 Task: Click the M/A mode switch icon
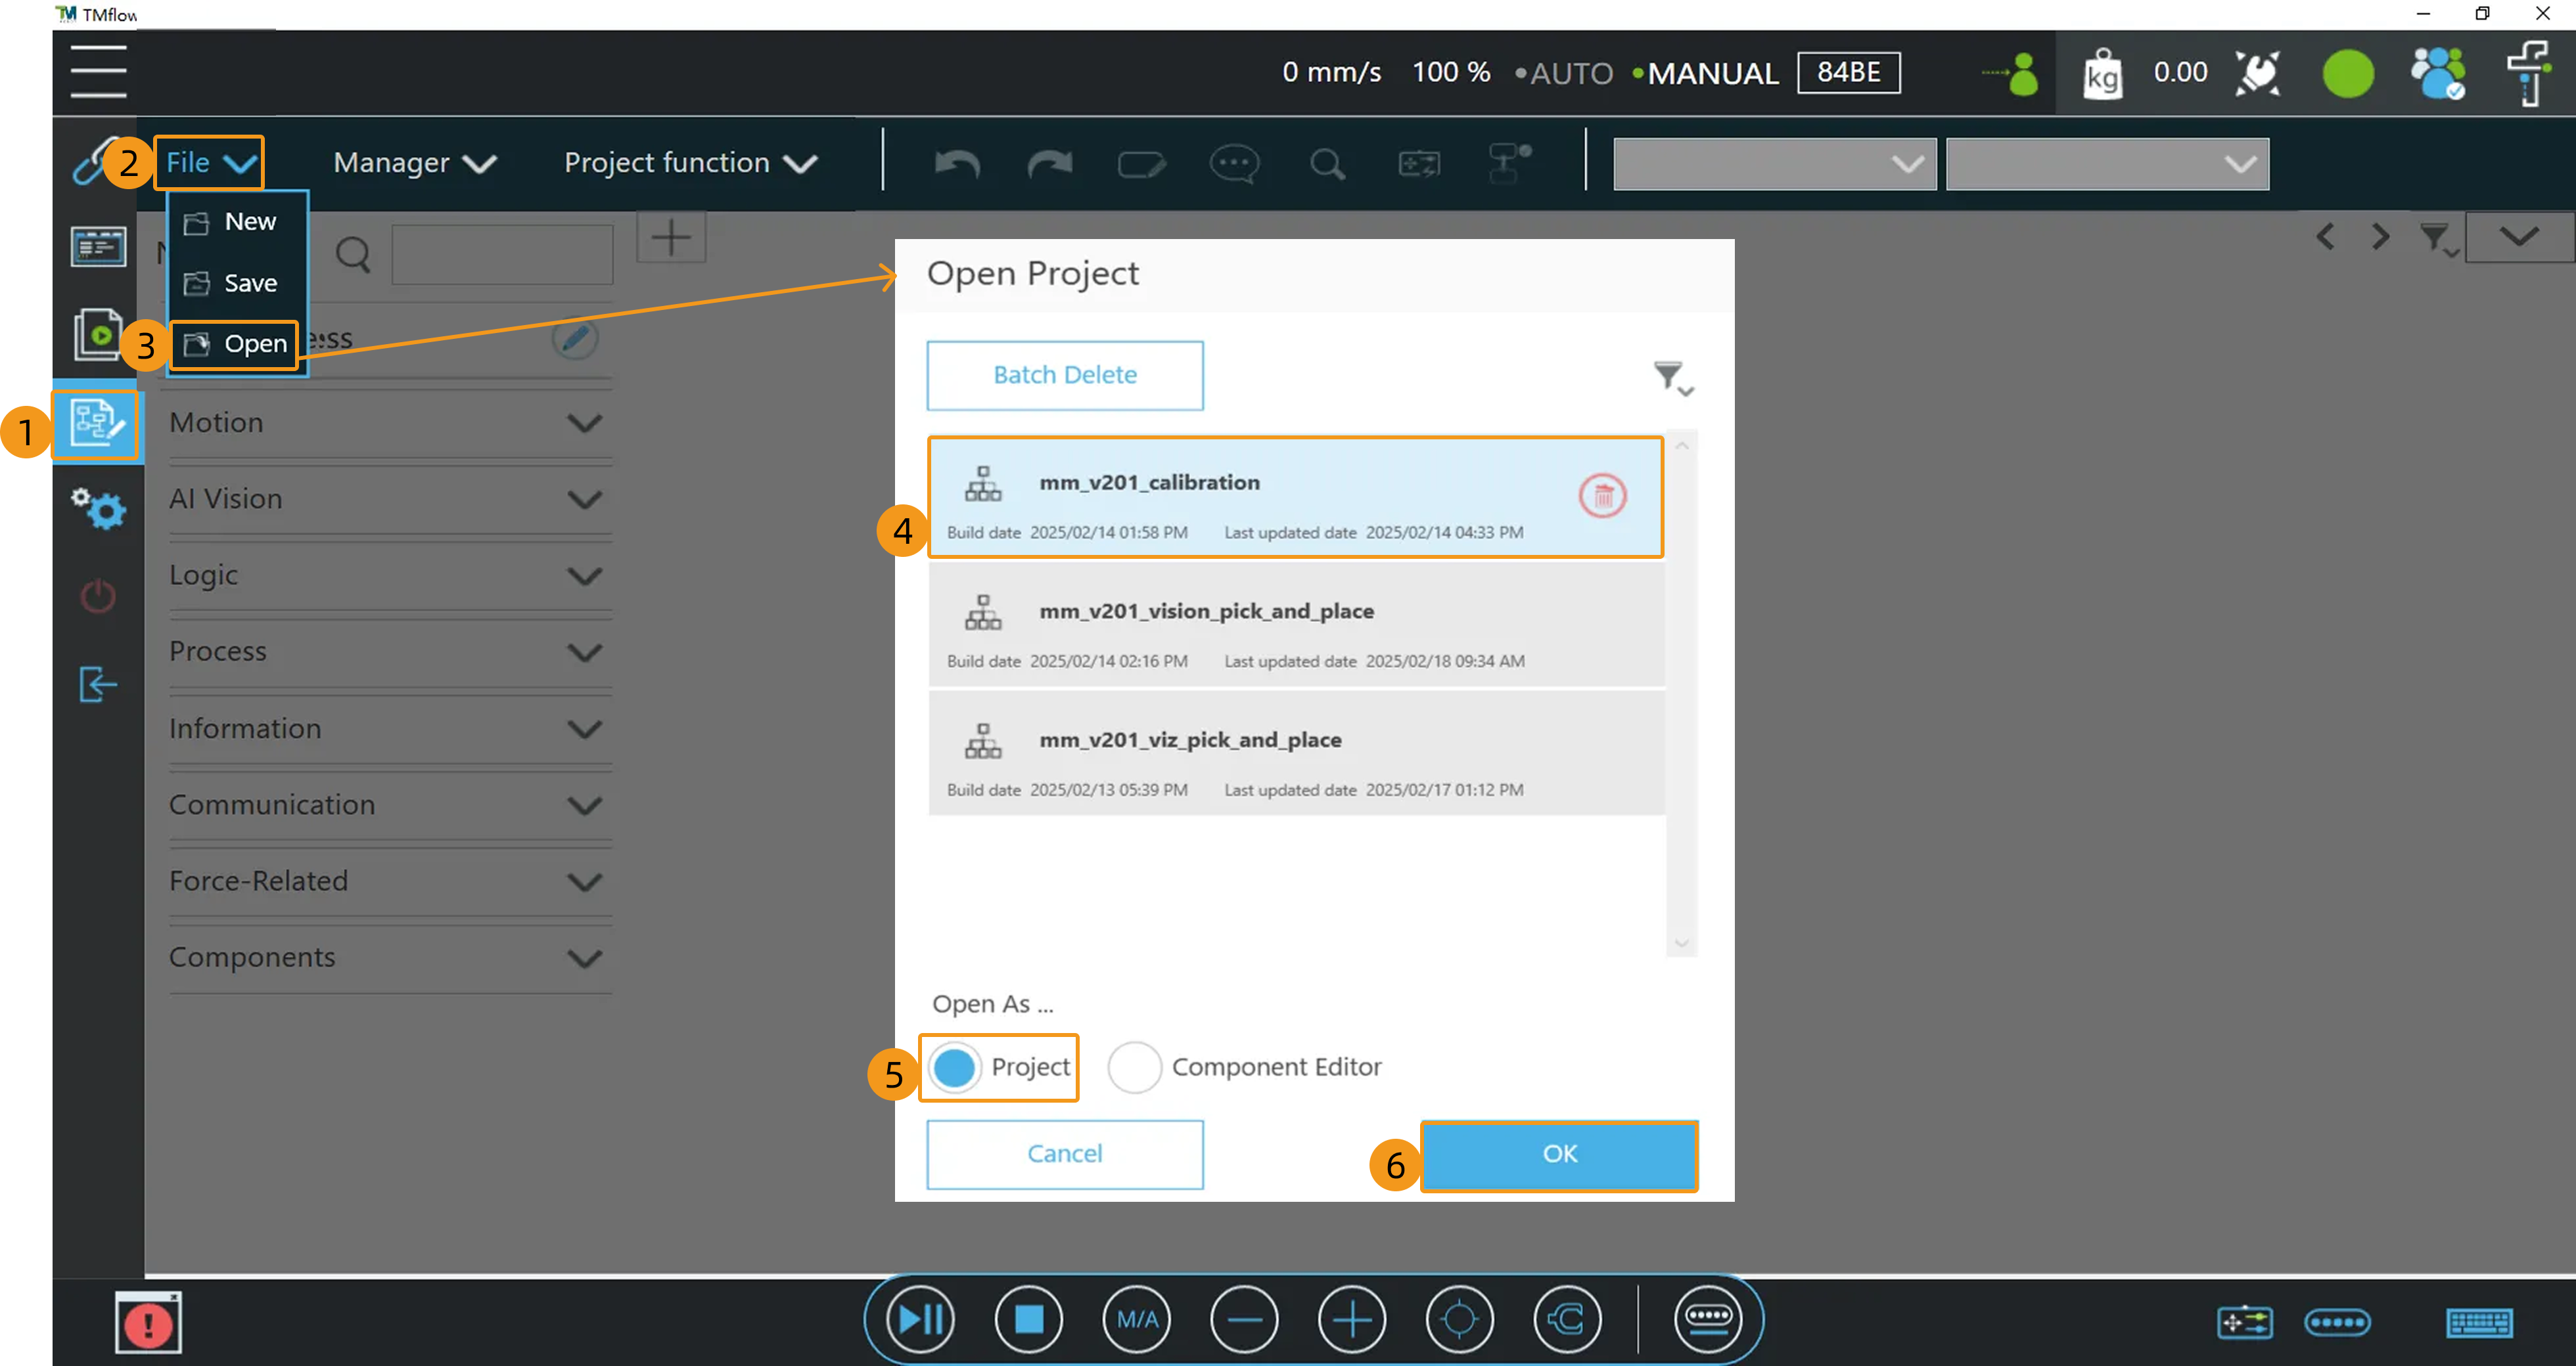click(1137, 1319)
